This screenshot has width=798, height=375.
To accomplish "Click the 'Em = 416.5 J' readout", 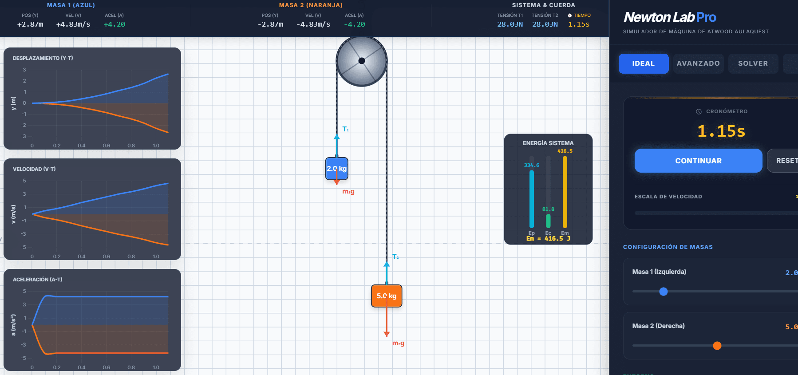I will (x=548, y=239).
